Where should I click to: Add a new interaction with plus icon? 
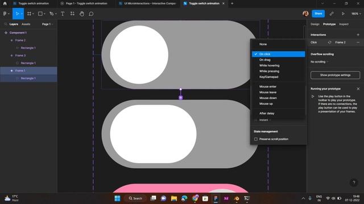[x=358, y=35]
